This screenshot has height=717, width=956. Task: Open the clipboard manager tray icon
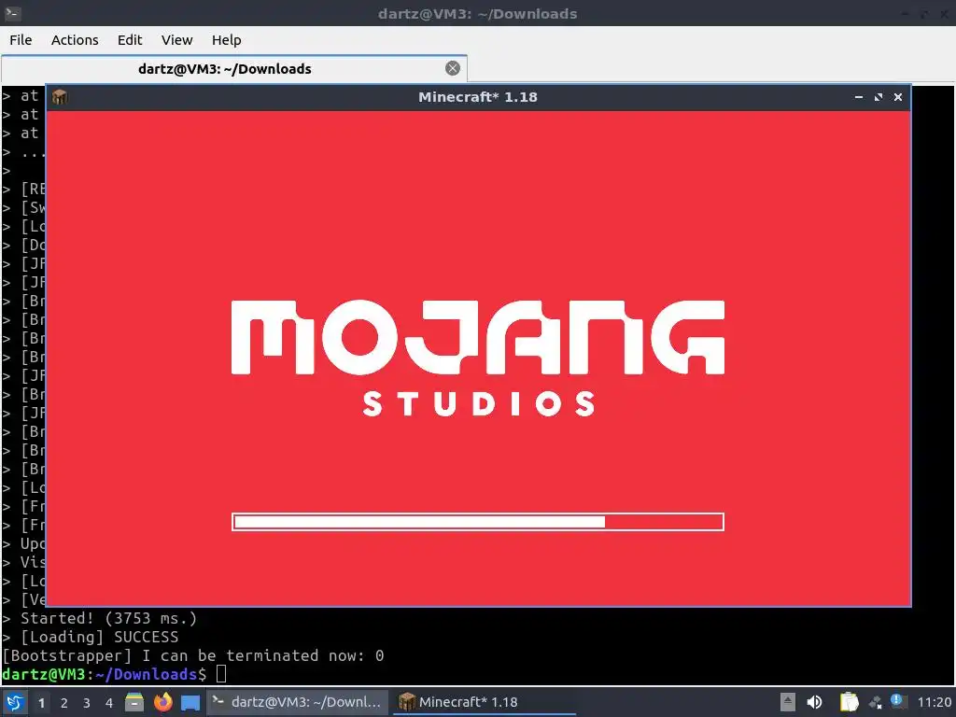(849, 702)
